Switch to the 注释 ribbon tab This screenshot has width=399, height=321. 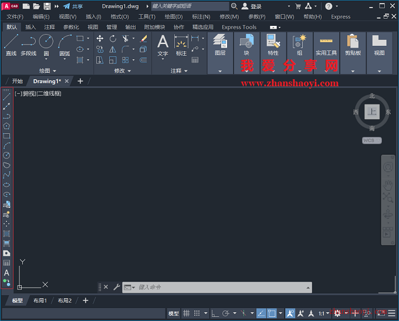(49, 27)
